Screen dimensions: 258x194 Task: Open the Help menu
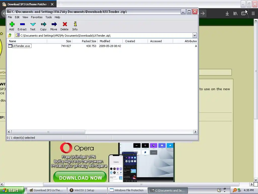point(57,17)
